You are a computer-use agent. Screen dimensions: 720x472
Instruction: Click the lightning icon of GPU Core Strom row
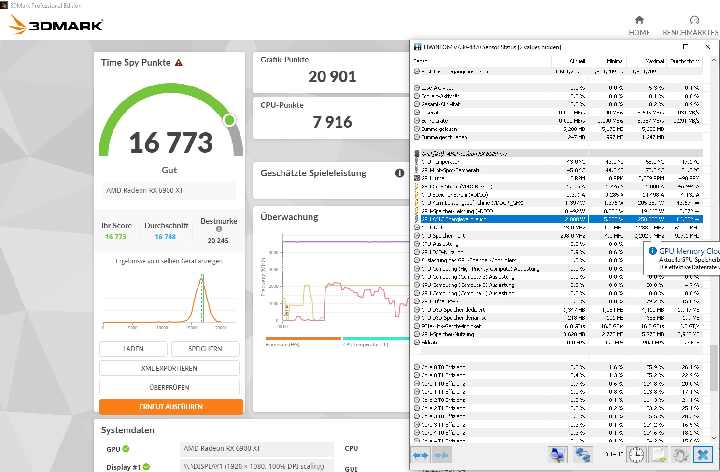(x=417, y=186)
